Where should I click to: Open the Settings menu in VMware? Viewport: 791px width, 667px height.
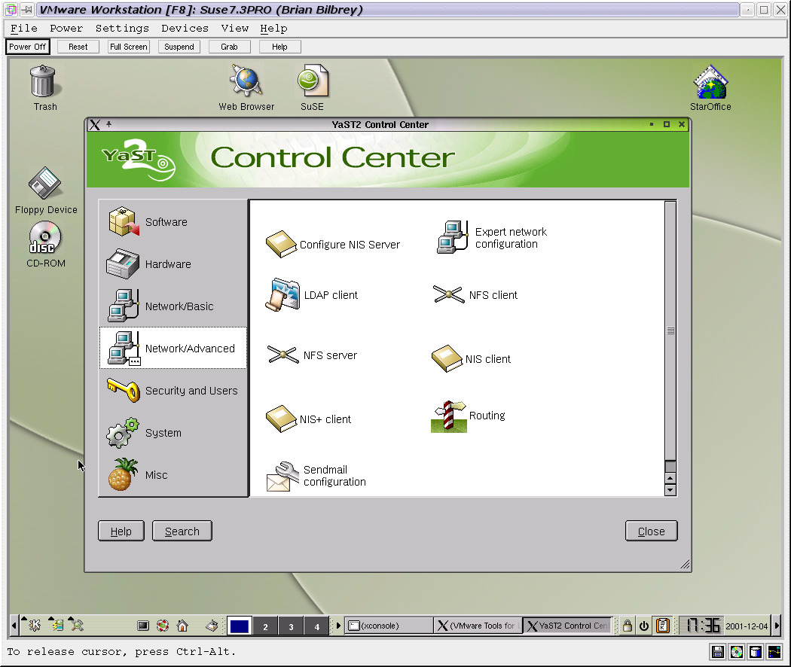[122, 28]
